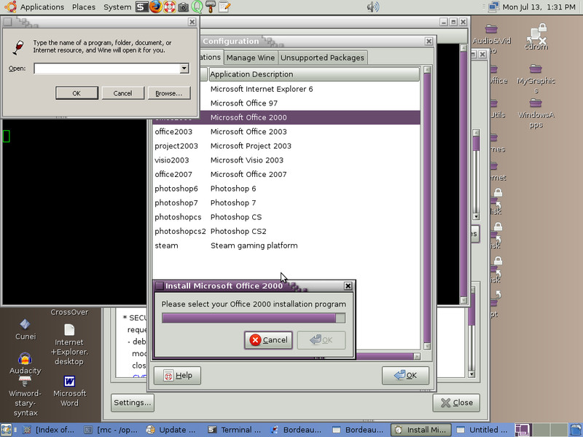The width and height of the screenshot is (583, 437).
Task: Launch Firefox from the top panel
Action: coord(156,7)
